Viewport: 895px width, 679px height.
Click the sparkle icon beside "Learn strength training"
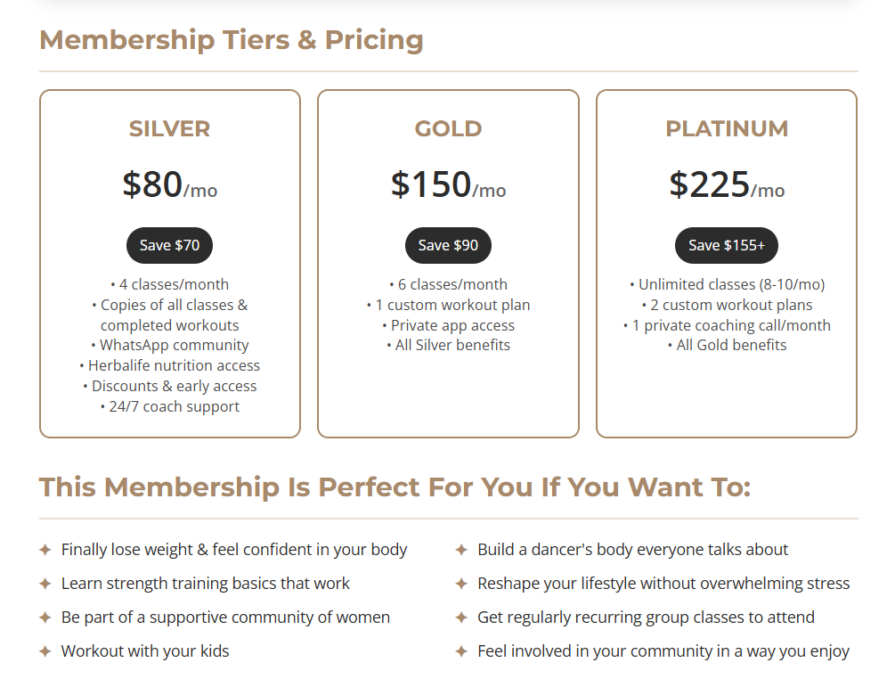pyautogui.click(x=45, y=584)
